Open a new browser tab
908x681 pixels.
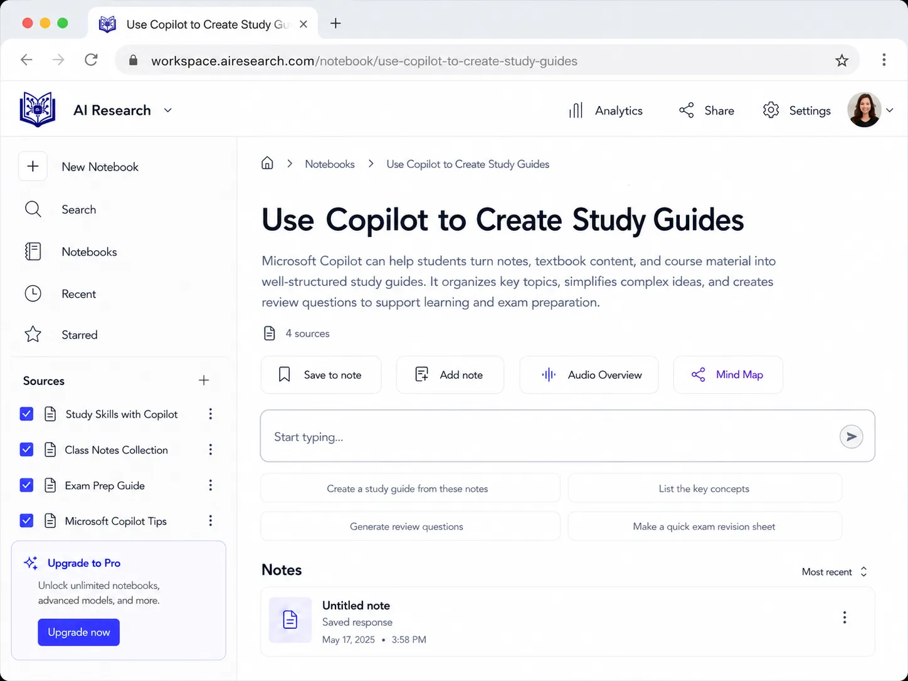click(335, 23)
